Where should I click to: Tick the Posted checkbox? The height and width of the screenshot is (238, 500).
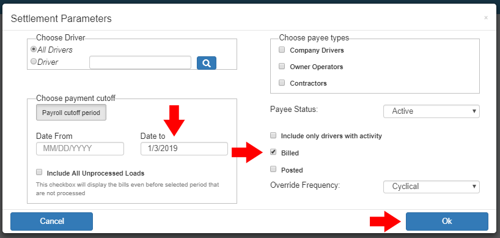point(273,169)
